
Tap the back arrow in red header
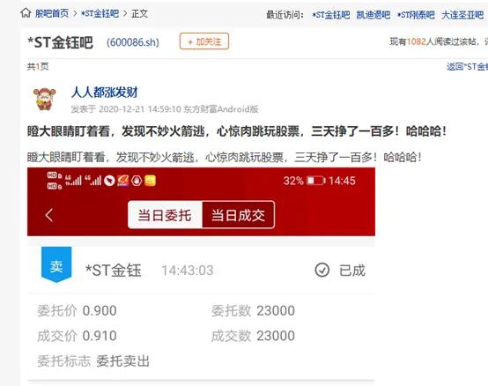(48, 215)
